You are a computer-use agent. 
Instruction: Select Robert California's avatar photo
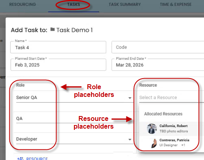click(x=152, y=129)
